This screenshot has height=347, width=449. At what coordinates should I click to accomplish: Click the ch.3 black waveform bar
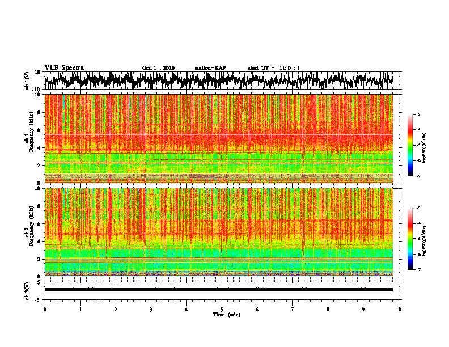pyautogui.click(x=219, y=290)
